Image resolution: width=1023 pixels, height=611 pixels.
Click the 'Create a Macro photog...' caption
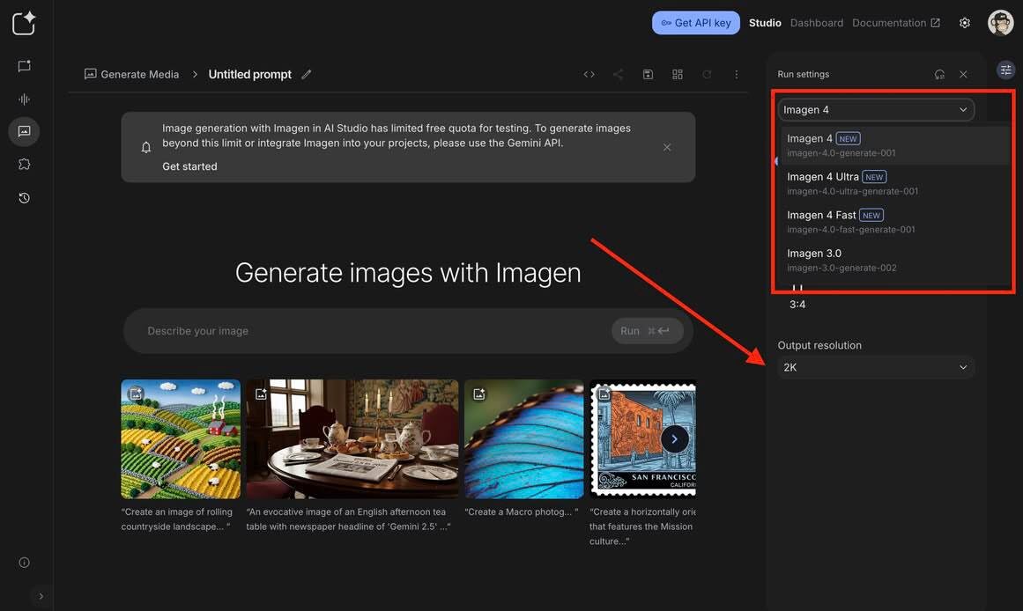(522, 512)
